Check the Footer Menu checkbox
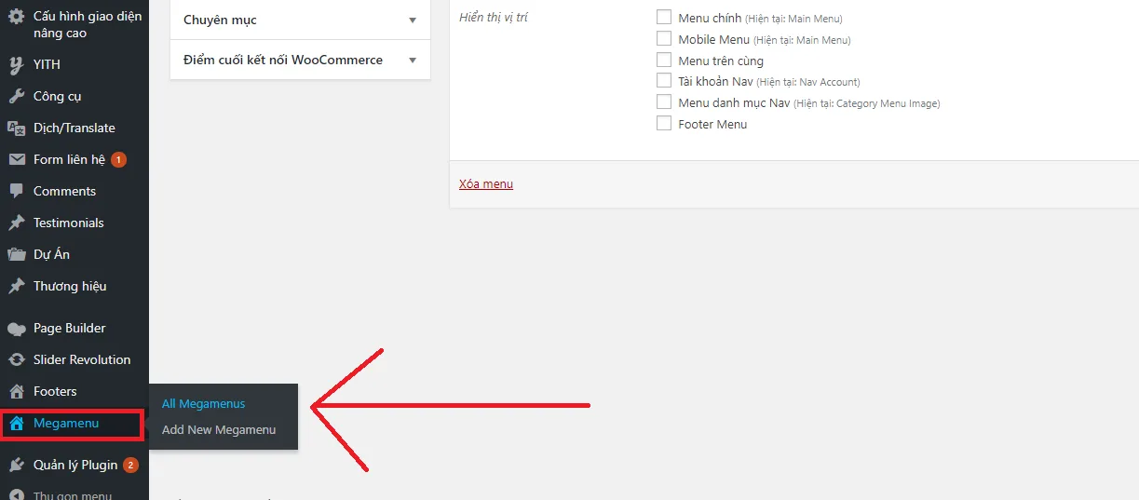Screen dimensions: 1139x500 coord(664,123)
